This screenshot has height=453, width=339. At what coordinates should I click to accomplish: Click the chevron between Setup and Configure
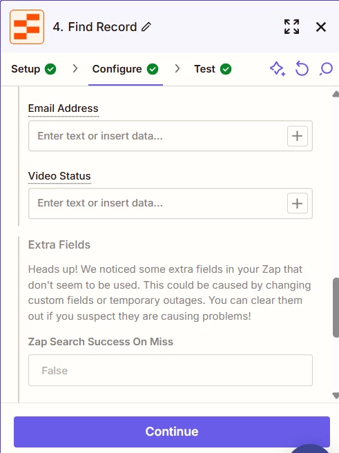point(75,68)
